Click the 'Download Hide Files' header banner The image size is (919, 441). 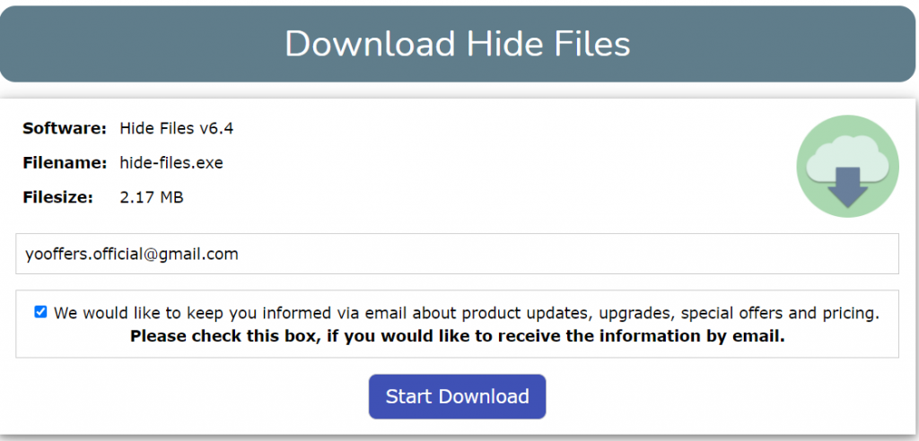[457, 44]
